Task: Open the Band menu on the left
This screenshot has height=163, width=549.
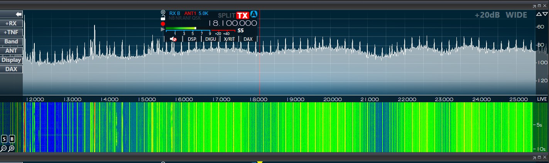Action: point(11,42)
